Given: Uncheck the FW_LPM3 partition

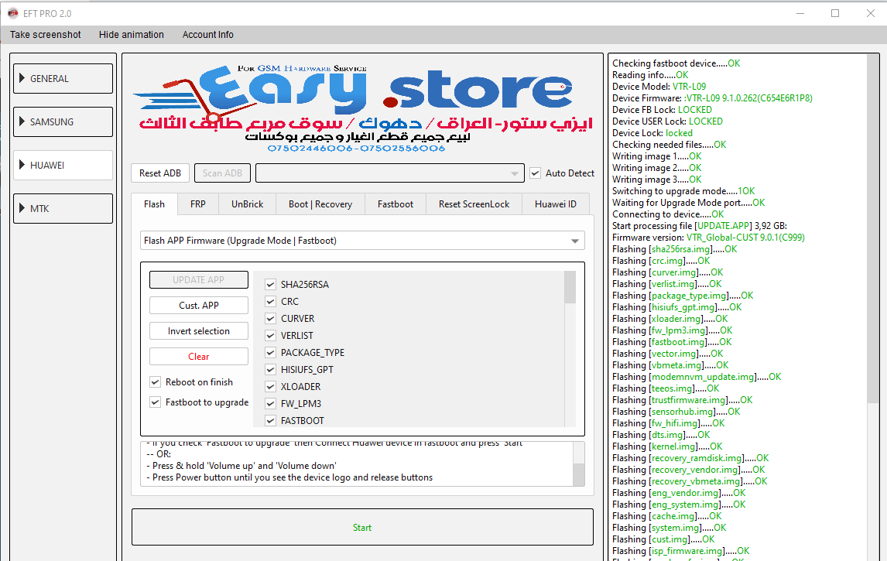Looking at the screenshot, I should [270, 403].
